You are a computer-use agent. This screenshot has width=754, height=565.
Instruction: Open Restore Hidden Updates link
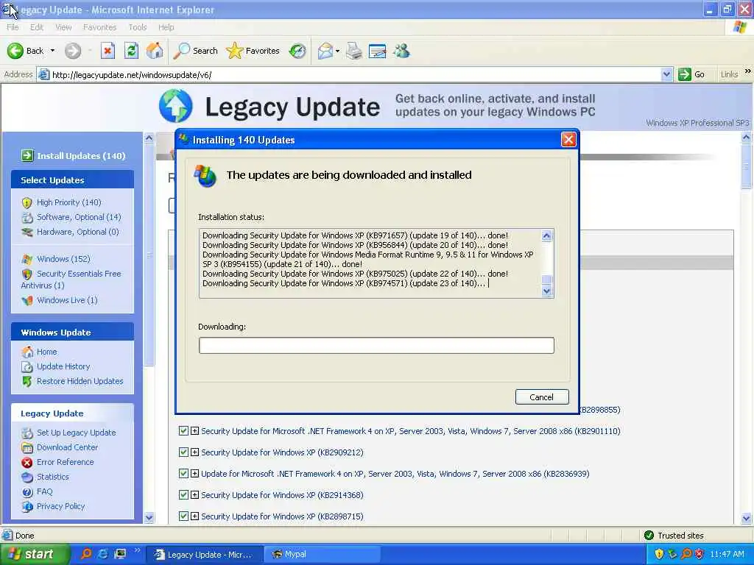pyautogui.click(x=80, y=381)
